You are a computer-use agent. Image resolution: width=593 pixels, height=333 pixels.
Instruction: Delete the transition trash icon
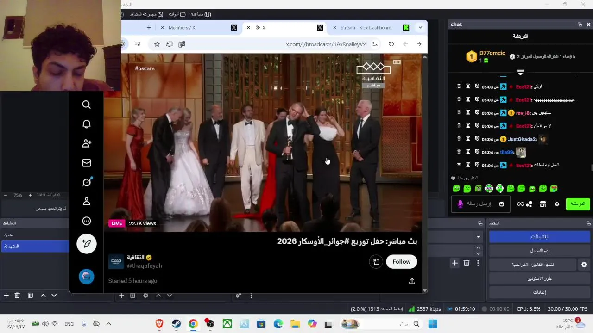[x=467, y=263]
